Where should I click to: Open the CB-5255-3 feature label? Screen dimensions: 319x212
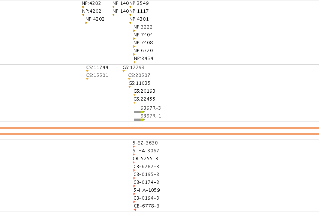click(145, 159)
